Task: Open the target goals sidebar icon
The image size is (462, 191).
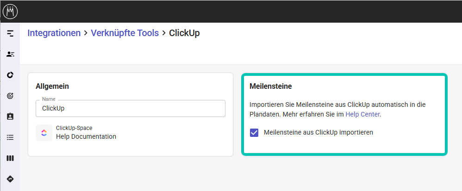Action: [x=10, y=96]
